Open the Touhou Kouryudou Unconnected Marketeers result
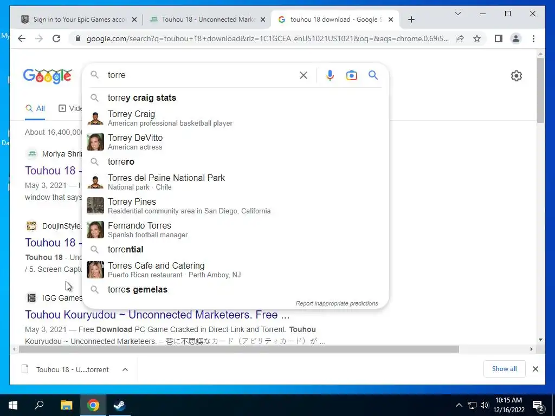The image size is (555, 416). (157, 315)
